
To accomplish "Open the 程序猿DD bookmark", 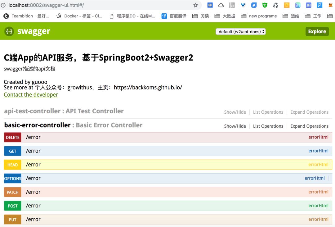I will [132, 16].
